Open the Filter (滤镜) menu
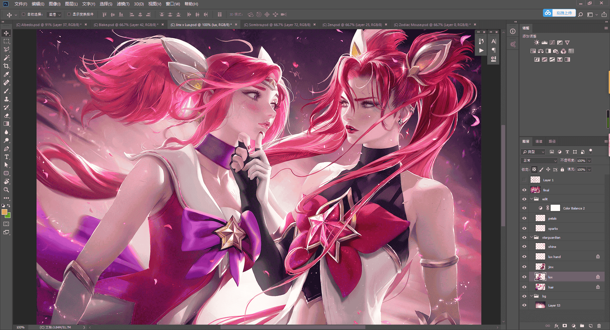 [x=123, y=4]
